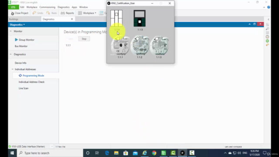Select Programming Mode in sidebar
The height and width of the screenshot is (157, 279).
pyautogui.click(x=33, y=75)
